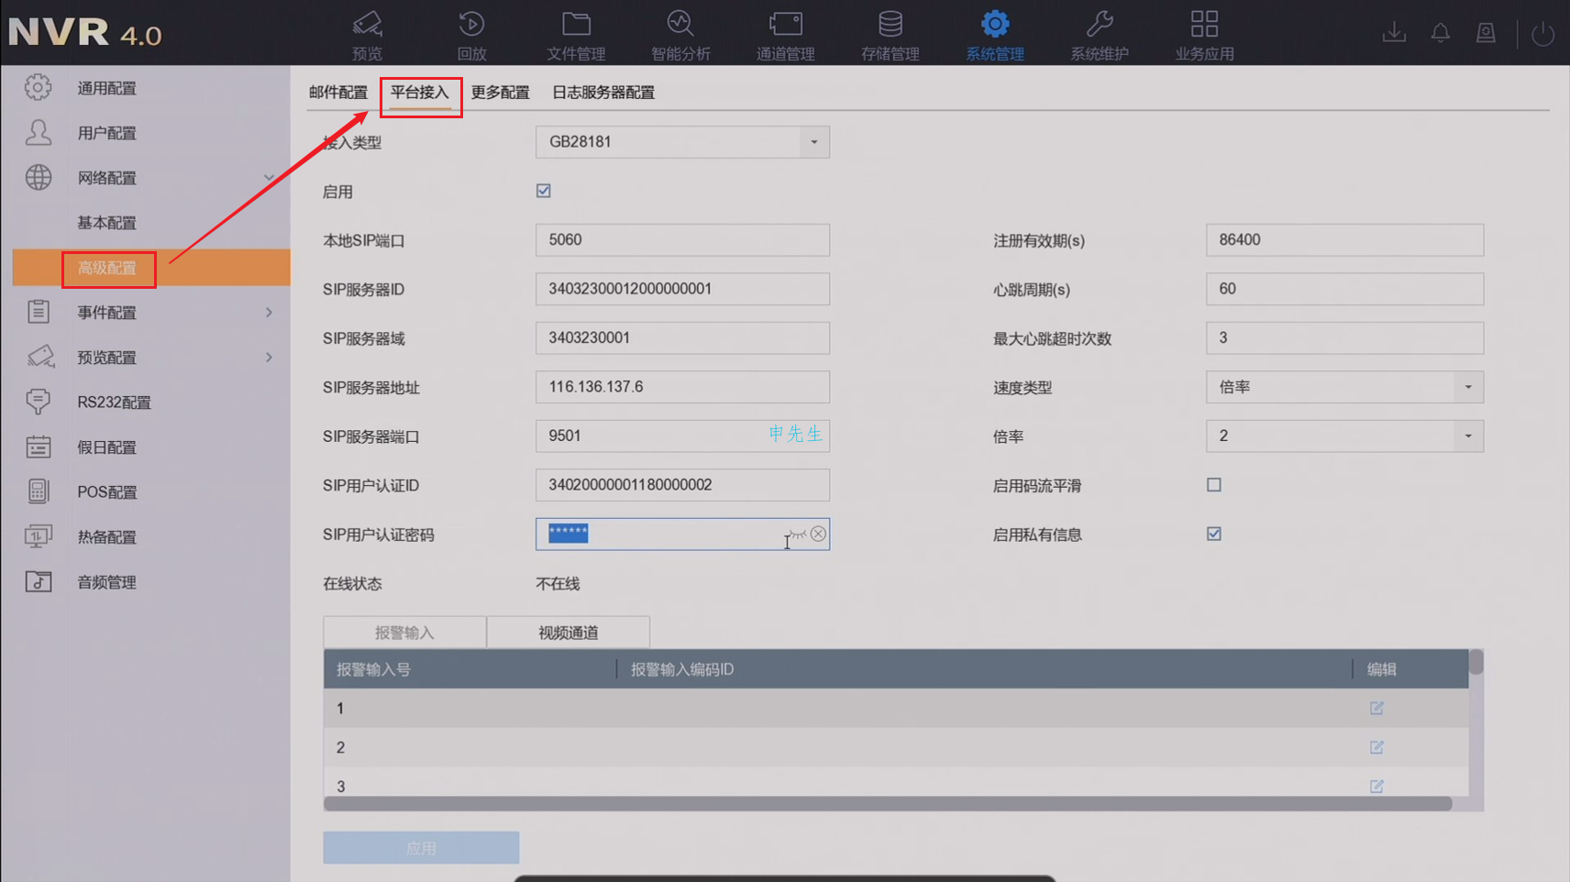Viewport: 1570px width, 882px height.
Task: Enable the 启用码流平滑 checkbox
Action: pos(1213,484)
